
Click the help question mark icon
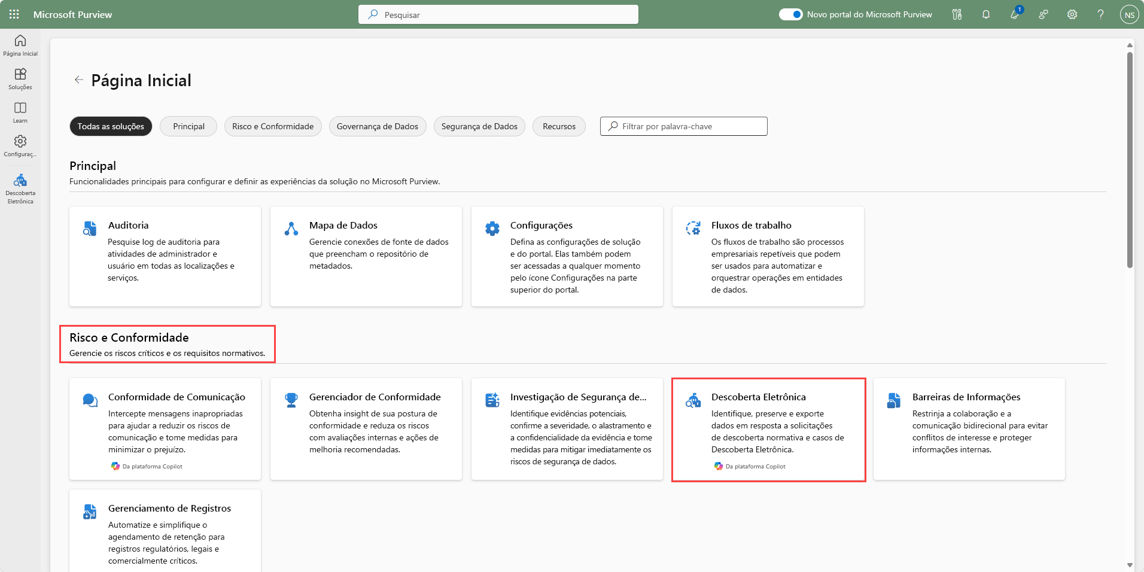tap(1100, 14)
